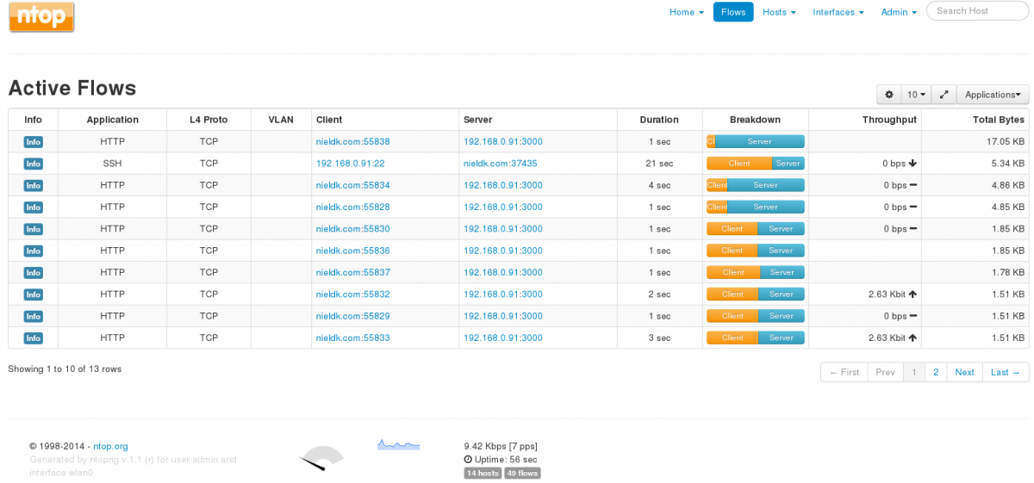Click the throughput sparkline chart in footer
The height and width of the screenshot is (483, 1034).
(398, 444)
